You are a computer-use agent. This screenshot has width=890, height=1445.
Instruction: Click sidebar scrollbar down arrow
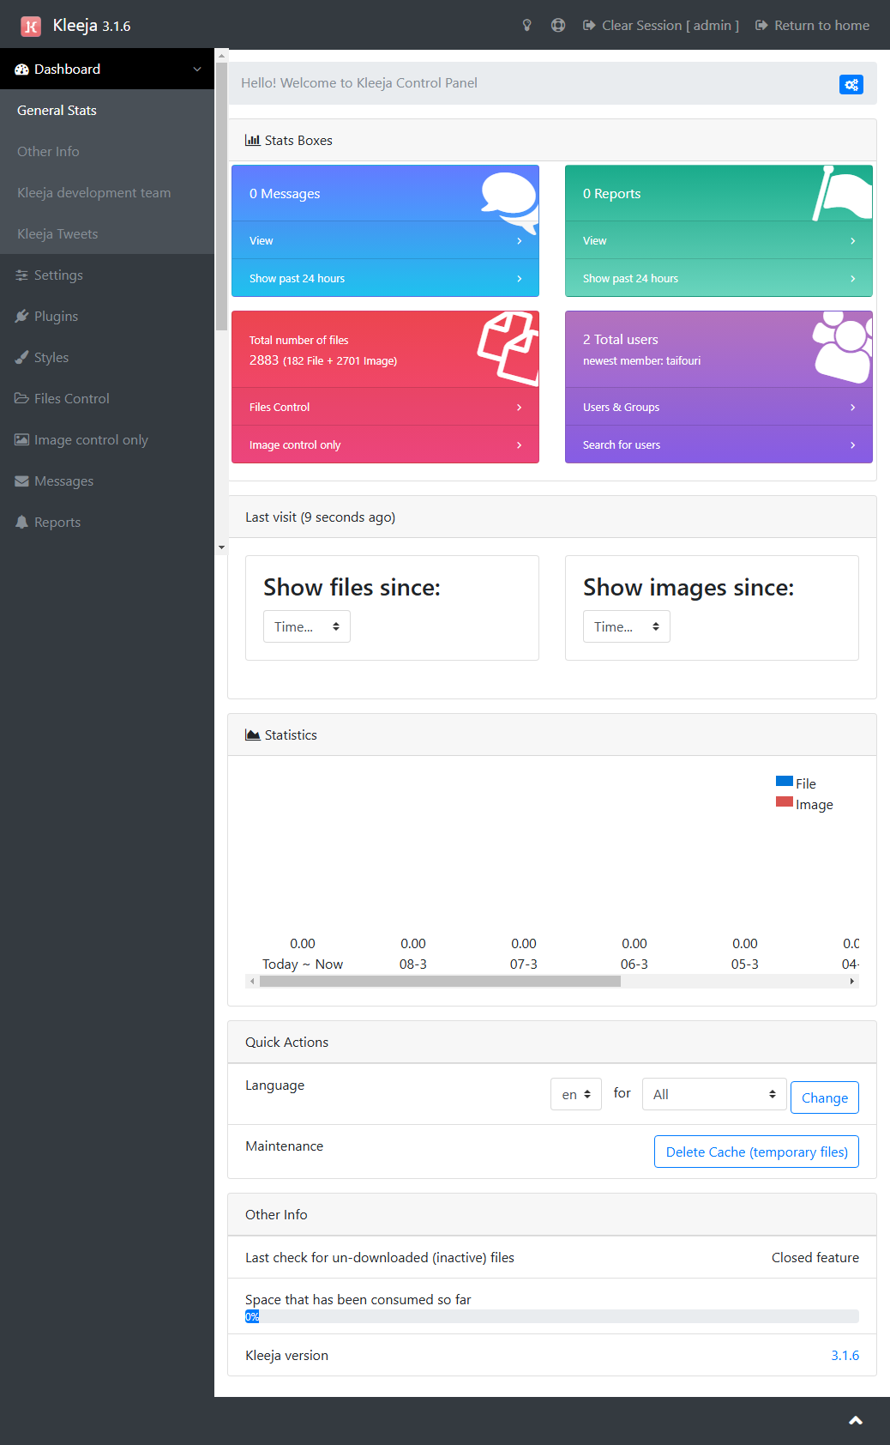coord(221,547)
